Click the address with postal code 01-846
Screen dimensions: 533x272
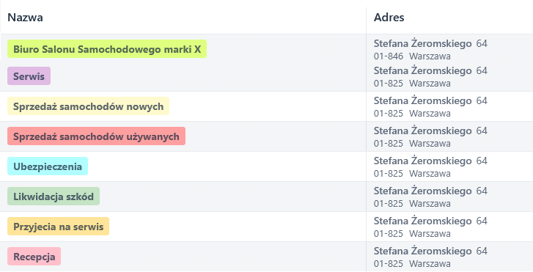pos(430,50)
